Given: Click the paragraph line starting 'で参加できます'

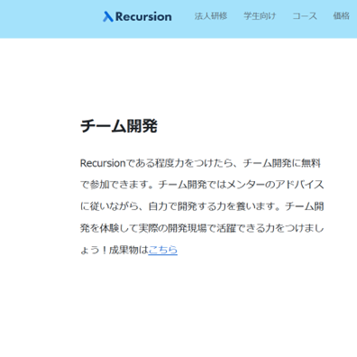Looking at the screenshot, I should tap(202, 185).
